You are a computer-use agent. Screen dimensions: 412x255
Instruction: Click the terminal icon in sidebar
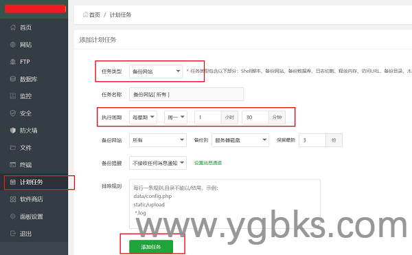point(12,165)
